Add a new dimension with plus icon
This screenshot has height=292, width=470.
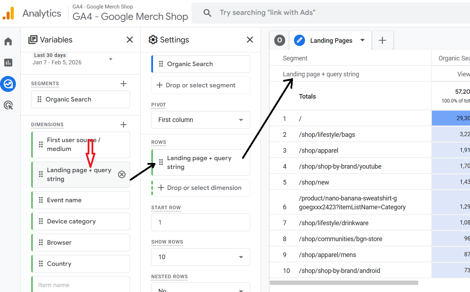click(x=123, y=124)
